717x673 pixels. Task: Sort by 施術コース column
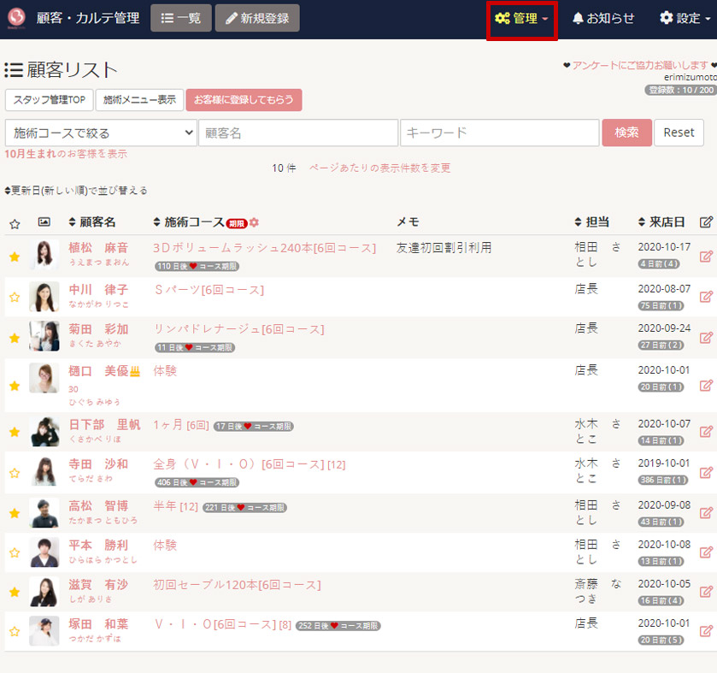[188, 221]
